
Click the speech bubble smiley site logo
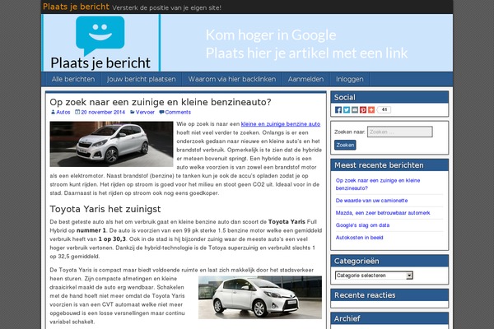tap(100, 35)
